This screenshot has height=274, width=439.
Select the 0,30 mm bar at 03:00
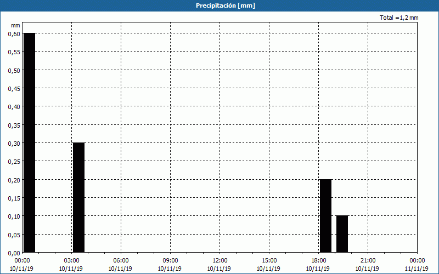point(78,197)
